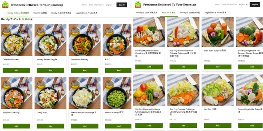Image resolution: width=263 pixels, height=131 pixels.
Task: Click the green store logo in left header
Action: click(x=5, y=5)
